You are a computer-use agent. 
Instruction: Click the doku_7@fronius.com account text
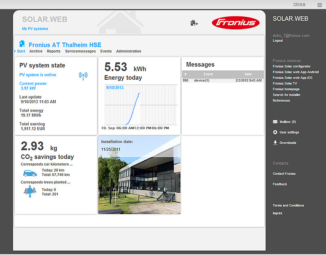coord(291,36)
